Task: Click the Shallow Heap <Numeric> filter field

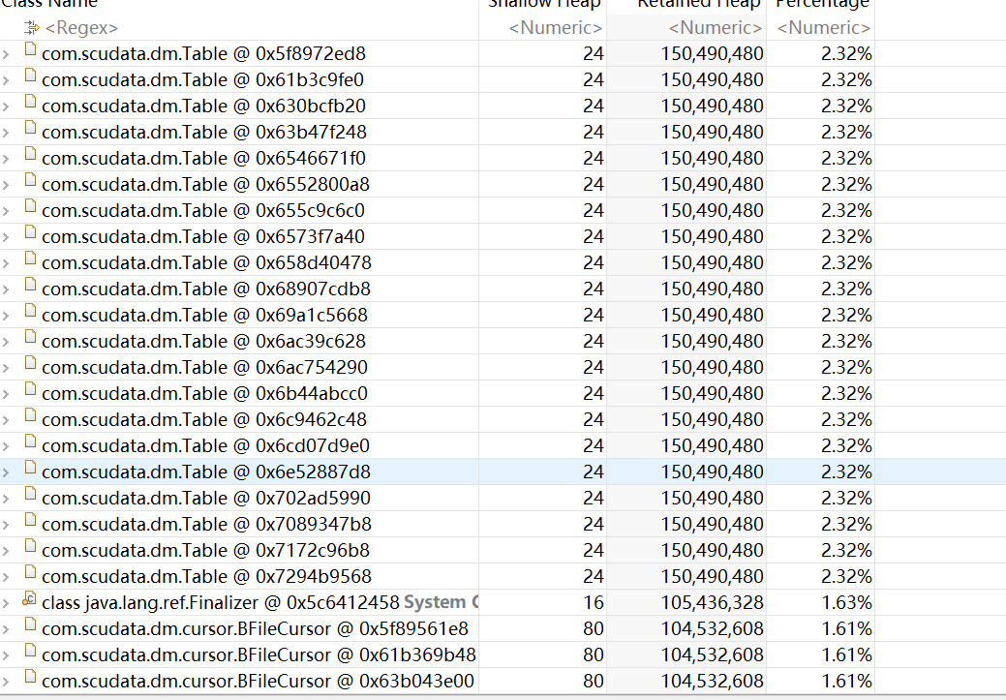Action: click(x=556, y=28)
